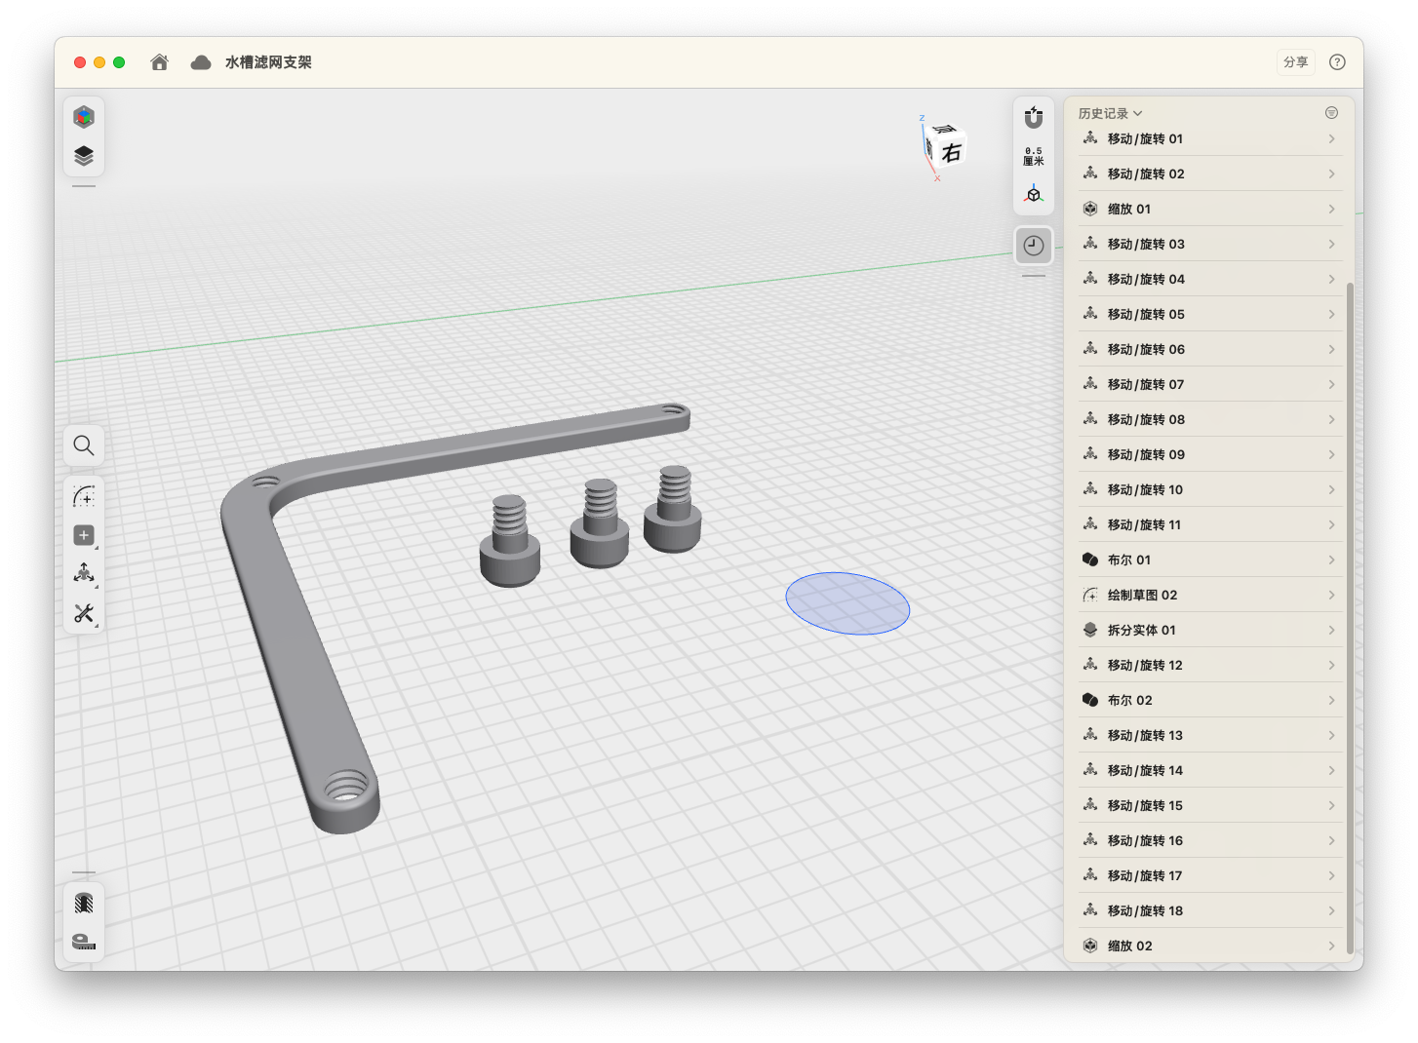1418x1043 pixels.
Task: Change the 0.5 厘米 grid snap value
Action: (x=1034, y=156)
